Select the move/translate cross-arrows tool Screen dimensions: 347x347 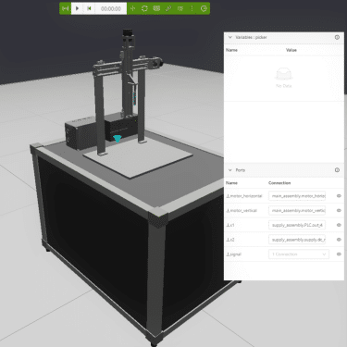coord(133,8)
